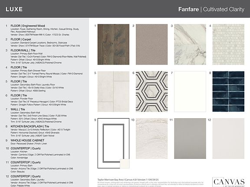Screen dimensions: 250x187
Task: Select the gray Beaulac quartz swatch 11
Action: pyautogui.click(x=190, y=139)
